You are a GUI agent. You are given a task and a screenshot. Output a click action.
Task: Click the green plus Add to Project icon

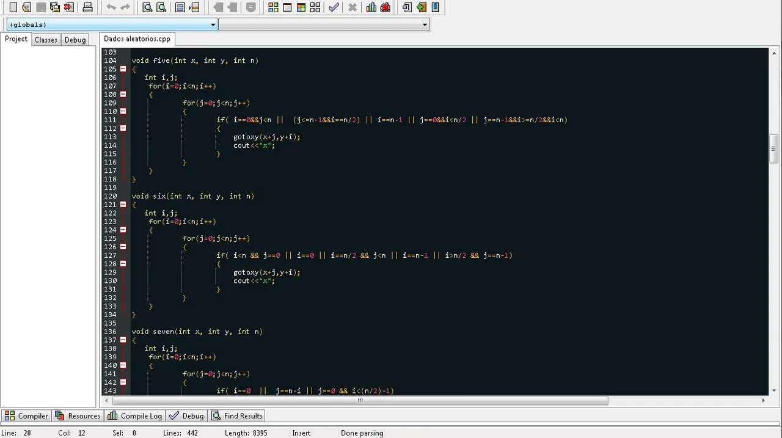coord(421,7)
